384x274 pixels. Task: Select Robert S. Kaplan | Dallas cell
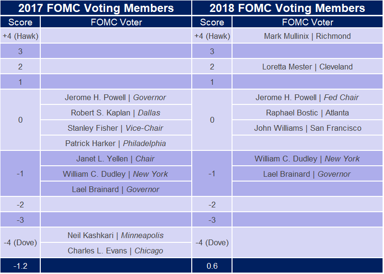(x=116, y=113)
